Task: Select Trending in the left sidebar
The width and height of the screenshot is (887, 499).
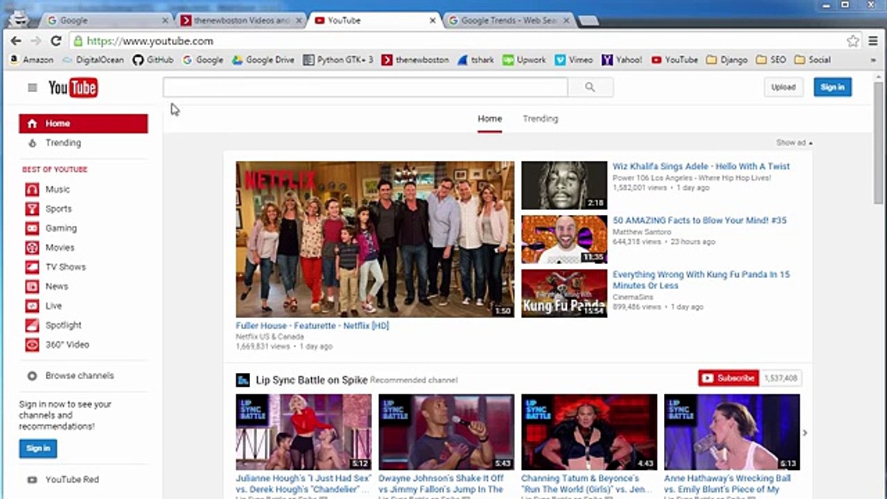Action: click(63, 143)
